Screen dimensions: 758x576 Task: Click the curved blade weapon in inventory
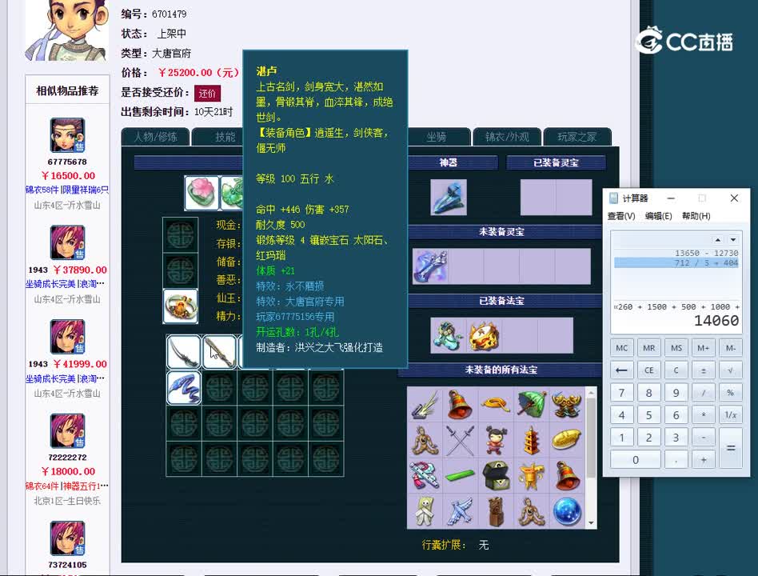point(184,351)
